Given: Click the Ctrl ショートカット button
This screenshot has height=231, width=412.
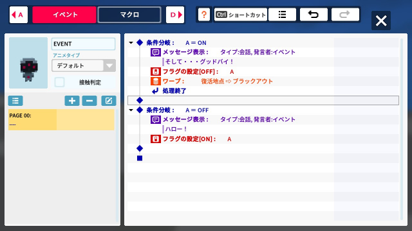Looking at the screenshot, I should click(240, 14).
